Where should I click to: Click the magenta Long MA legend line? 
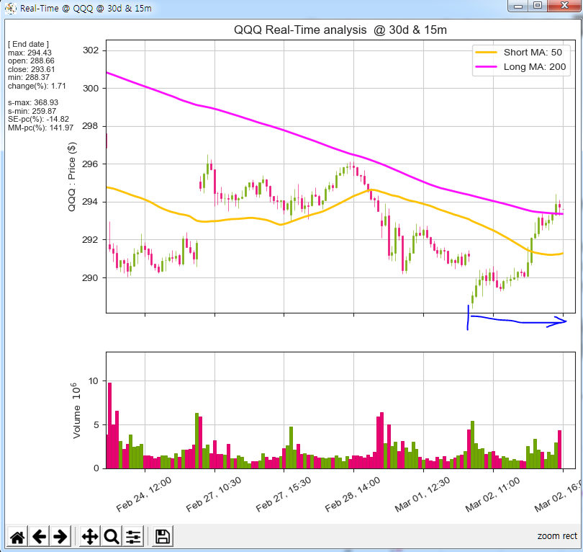486,66
